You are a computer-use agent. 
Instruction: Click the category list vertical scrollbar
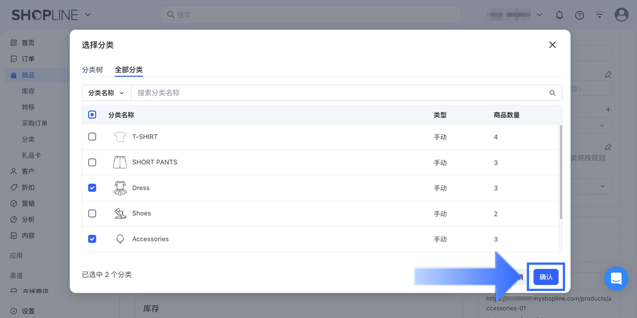point(561,172)
